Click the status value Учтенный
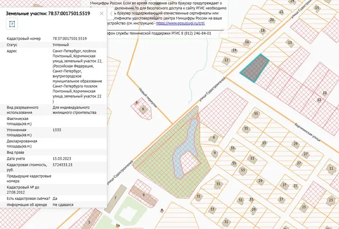 tap(61, 45)
